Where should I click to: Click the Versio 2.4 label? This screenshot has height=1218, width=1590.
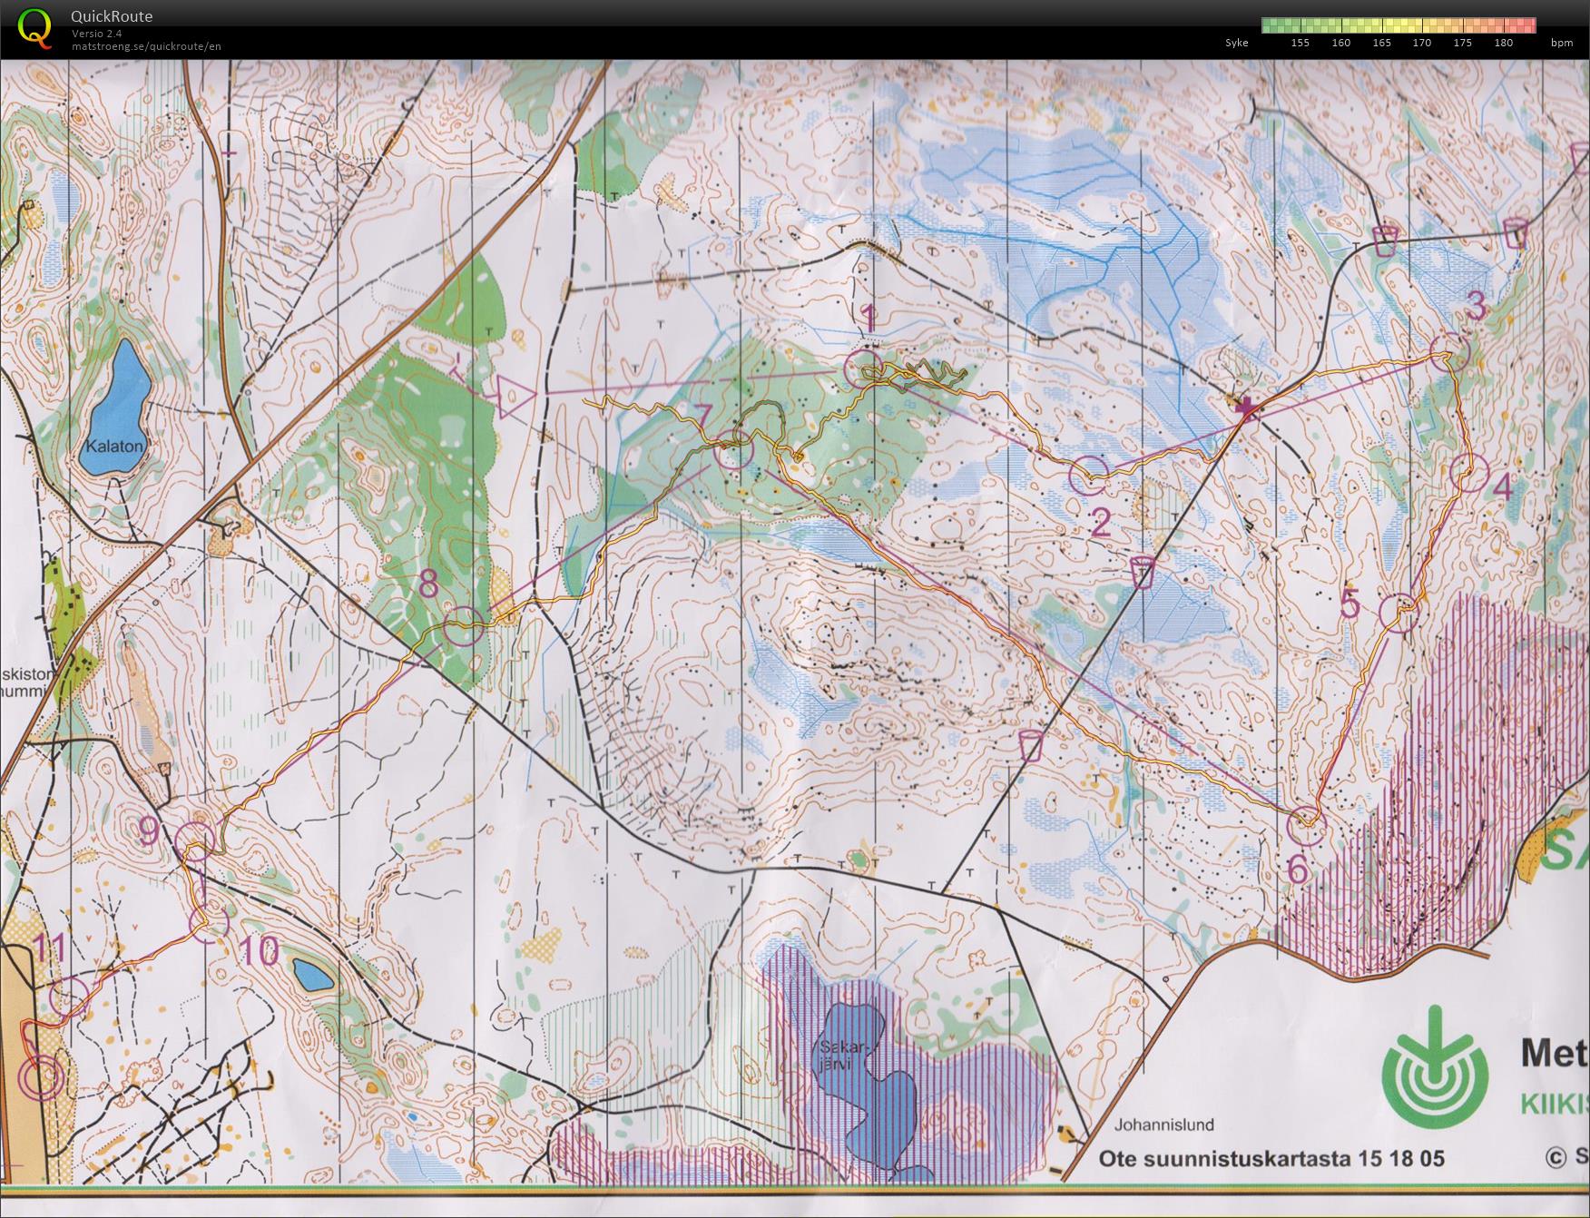(x=97, y=34)
